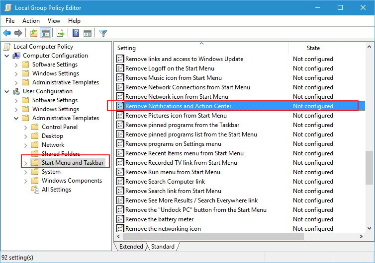Click policy icon beside Remove the battery meter
The width and height of the screenshot is (375, 263).
coord(120,219)
